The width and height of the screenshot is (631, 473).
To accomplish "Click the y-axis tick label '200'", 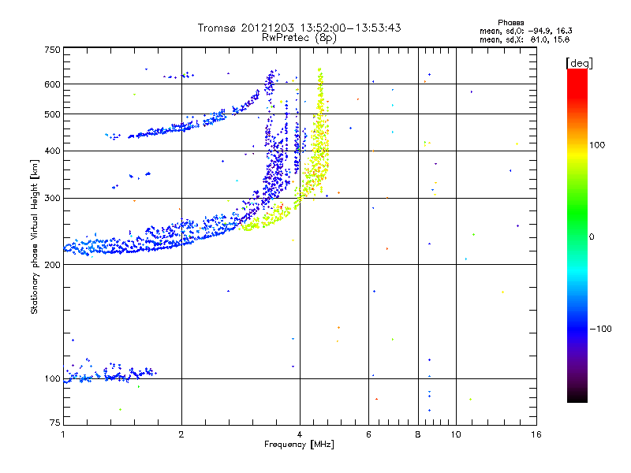I will (52, 265).
